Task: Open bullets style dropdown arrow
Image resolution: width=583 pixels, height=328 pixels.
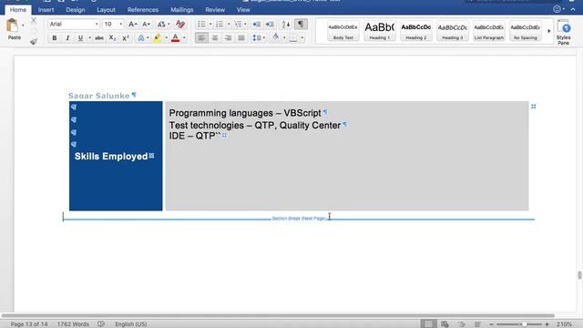Action: (x=210, y=25)
